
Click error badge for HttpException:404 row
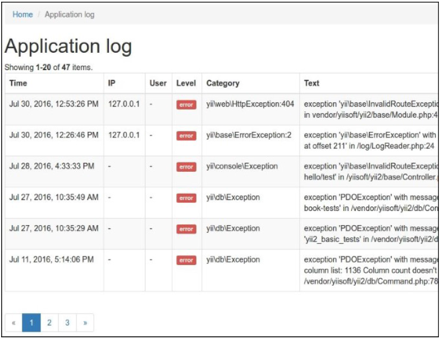[x=186, y=104]
